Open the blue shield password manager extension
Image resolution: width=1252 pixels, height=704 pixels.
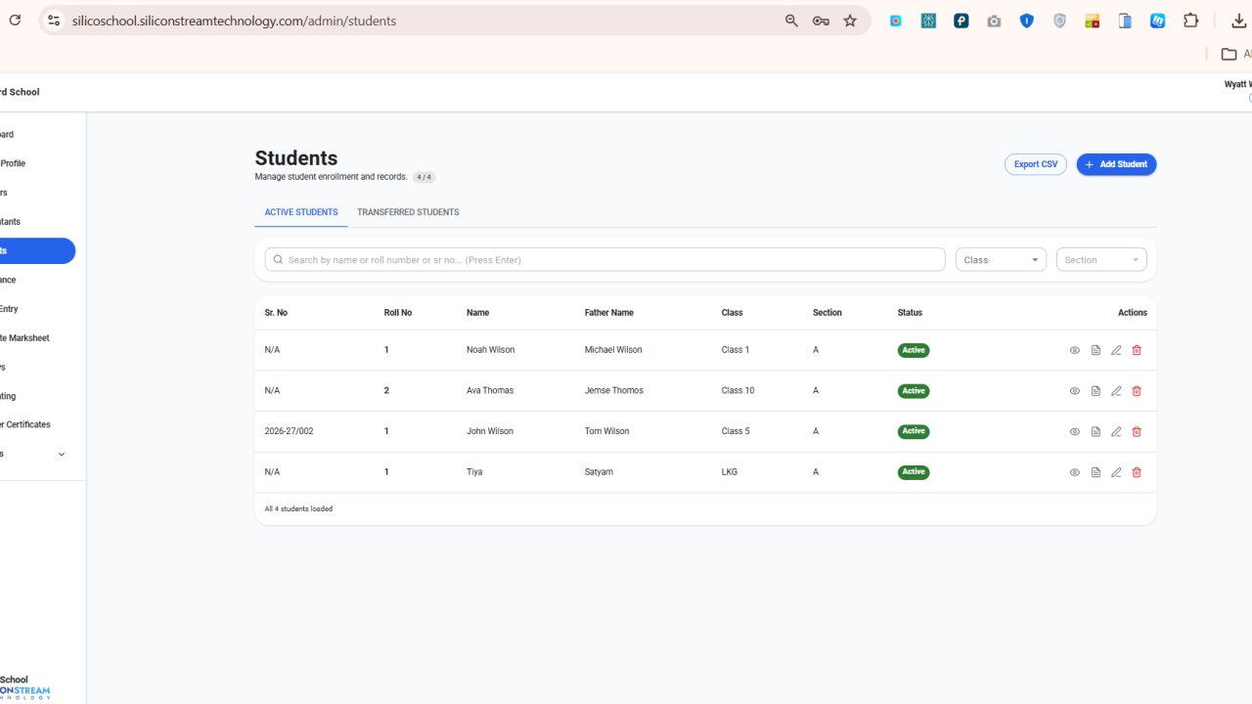tap(1027, 21)
